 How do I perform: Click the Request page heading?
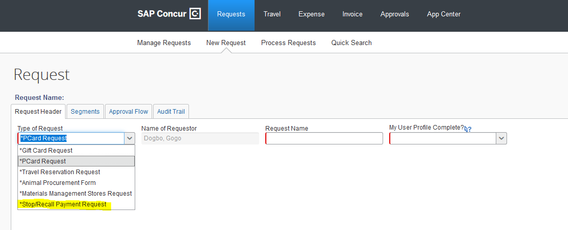pyautogui.click(x=41, y=75)
